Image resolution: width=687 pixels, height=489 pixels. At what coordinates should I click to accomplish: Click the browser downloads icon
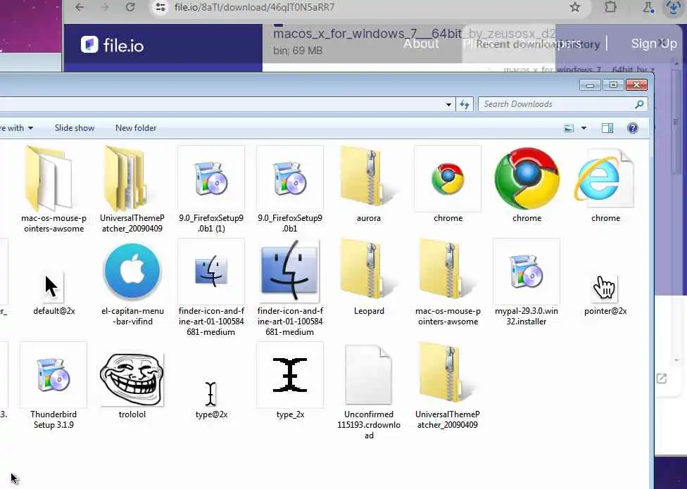coord(674,8)
